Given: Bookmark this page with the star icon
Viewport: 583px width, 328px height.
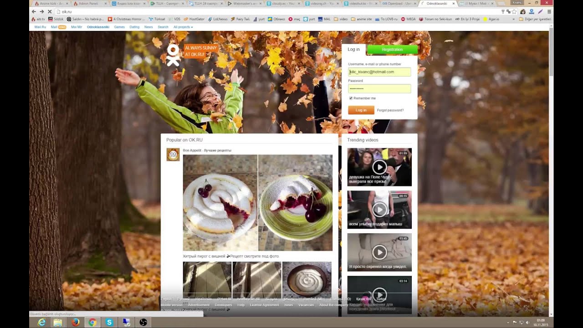Looking at the screenshot, I should point(514,11).
